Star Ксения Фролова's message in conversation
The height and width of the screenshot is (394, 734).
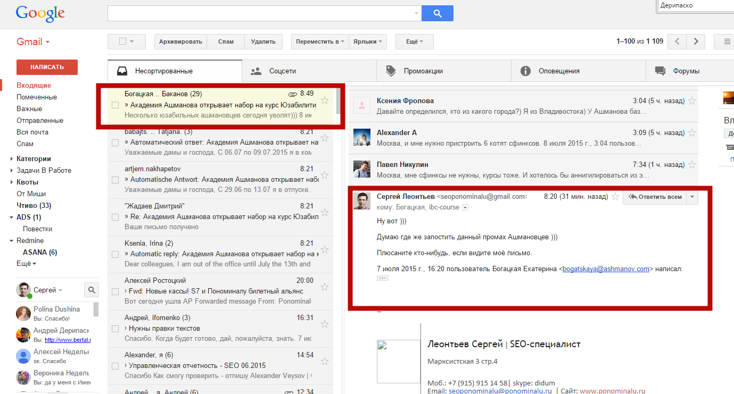692,100
